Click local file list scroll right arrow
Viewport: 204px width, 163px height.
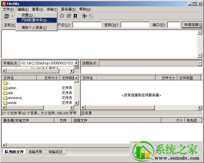click(72, 107)
